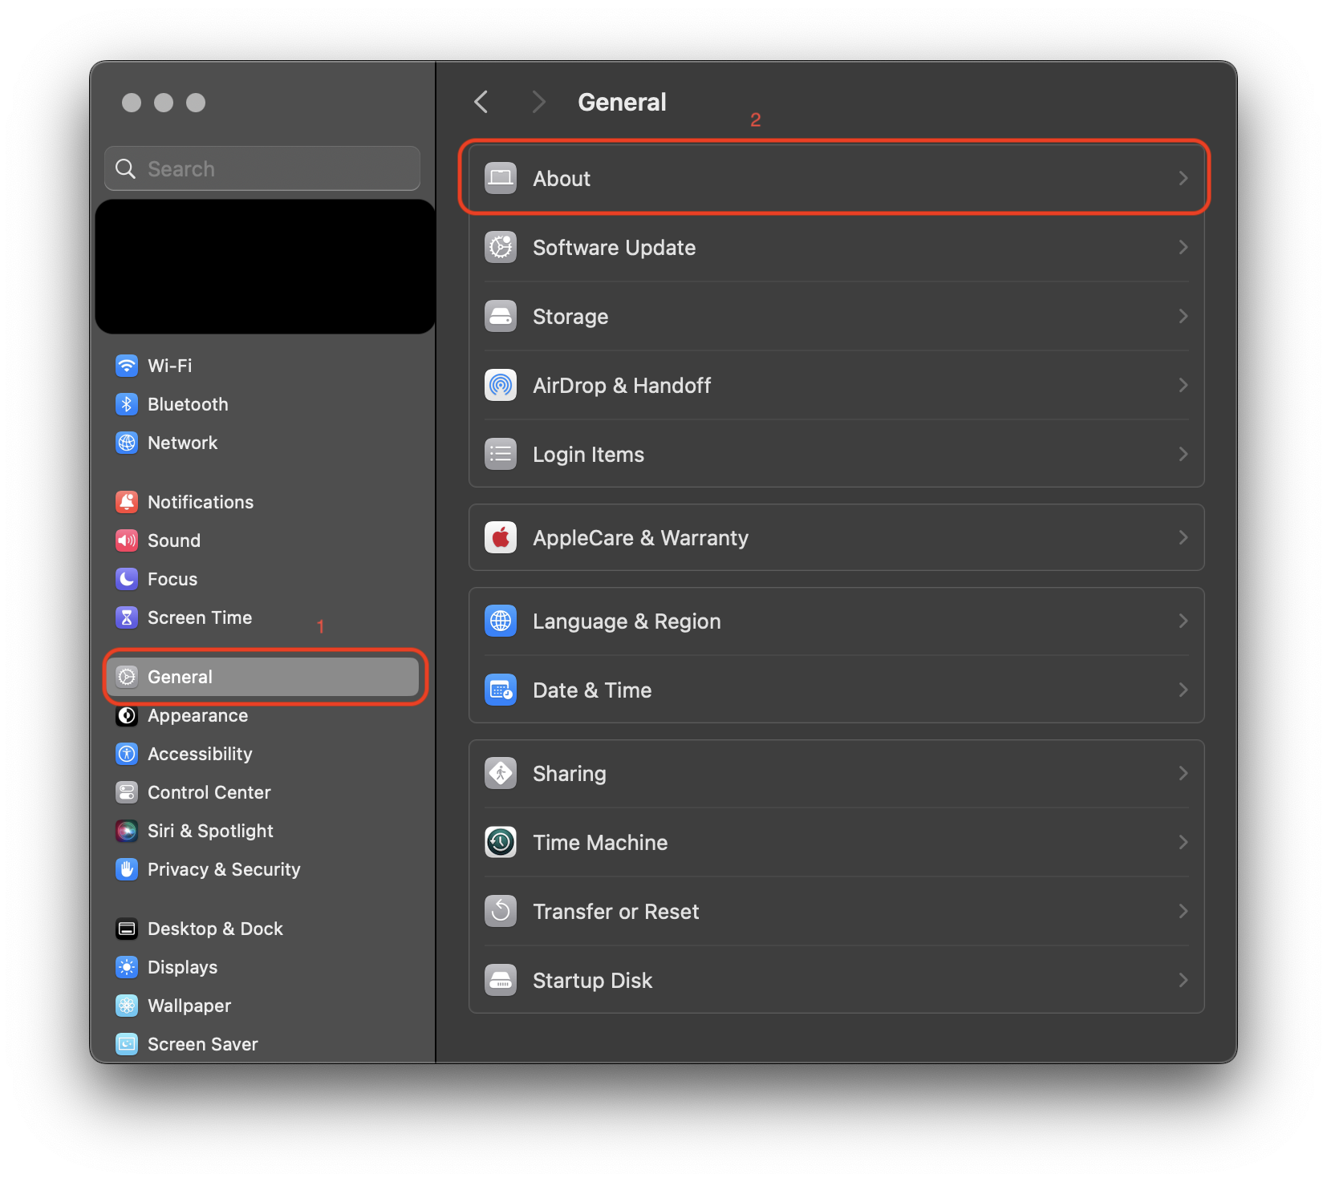Expand Startup Disk via its chevron
The height and width of the screenshot is (1182, 1327).
[x=1183, y=980]
